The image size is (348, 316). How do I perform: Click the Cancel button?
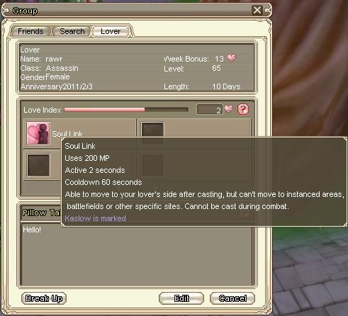pos(232,298)
